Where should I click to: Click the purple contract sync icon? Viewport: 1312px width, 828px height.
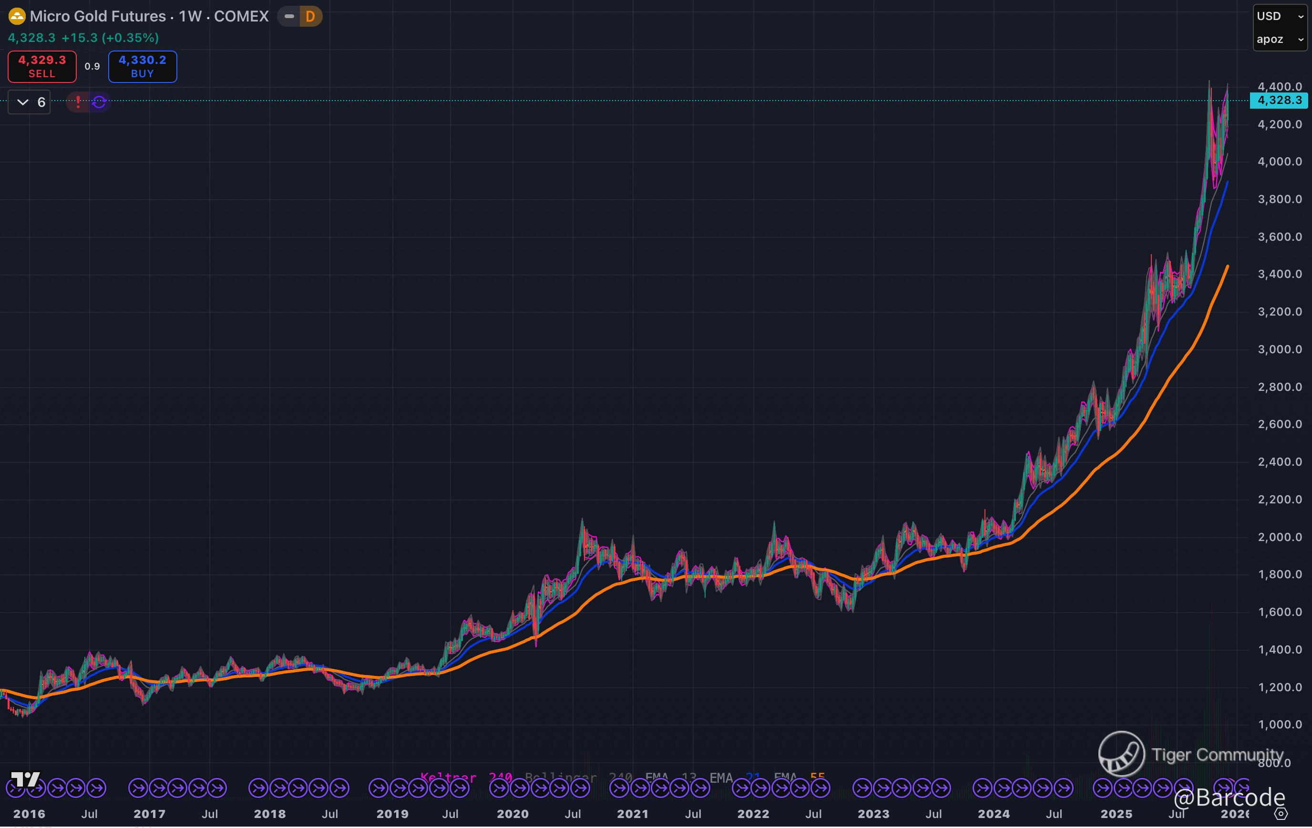[x=99, y=102]
